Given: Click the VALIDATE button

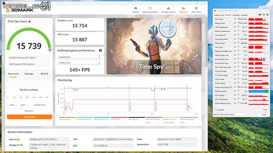Looking at the screenshot, I should (x=29, y=111).
